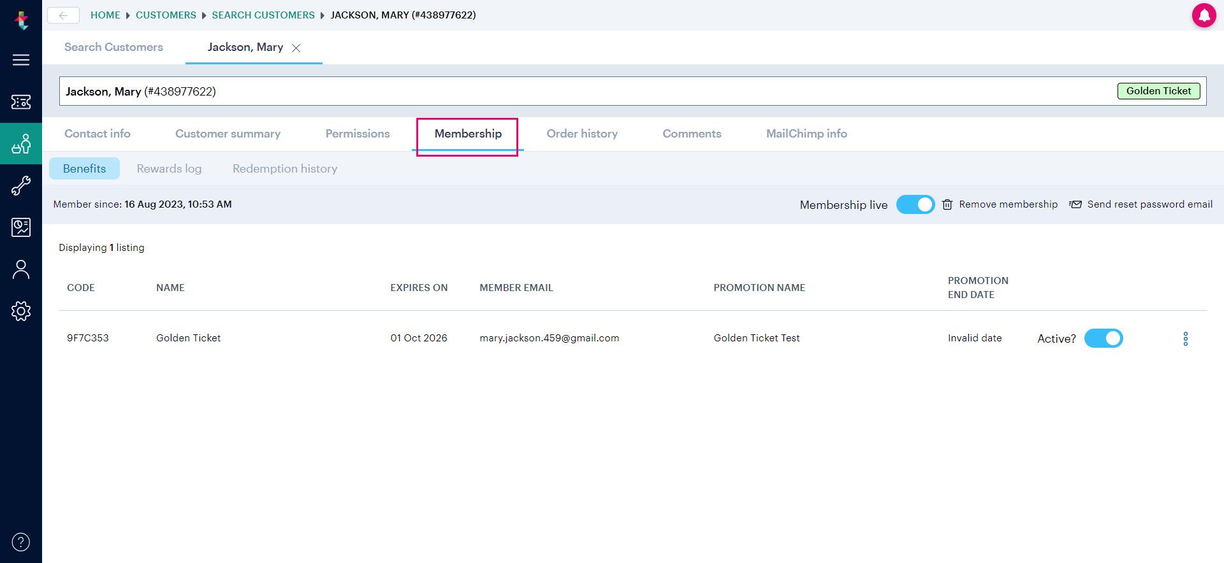1224x563 pixels.
Task: Open the settings gear icon in sidebar
Action: point(21,311)
